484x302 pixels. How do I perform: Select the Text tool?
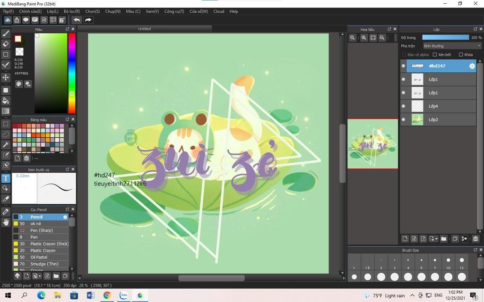[x=6, y=178]
